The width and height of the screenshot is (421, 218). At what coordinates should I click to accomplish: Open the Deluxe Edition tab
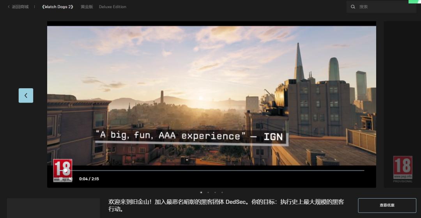point(113,7)
